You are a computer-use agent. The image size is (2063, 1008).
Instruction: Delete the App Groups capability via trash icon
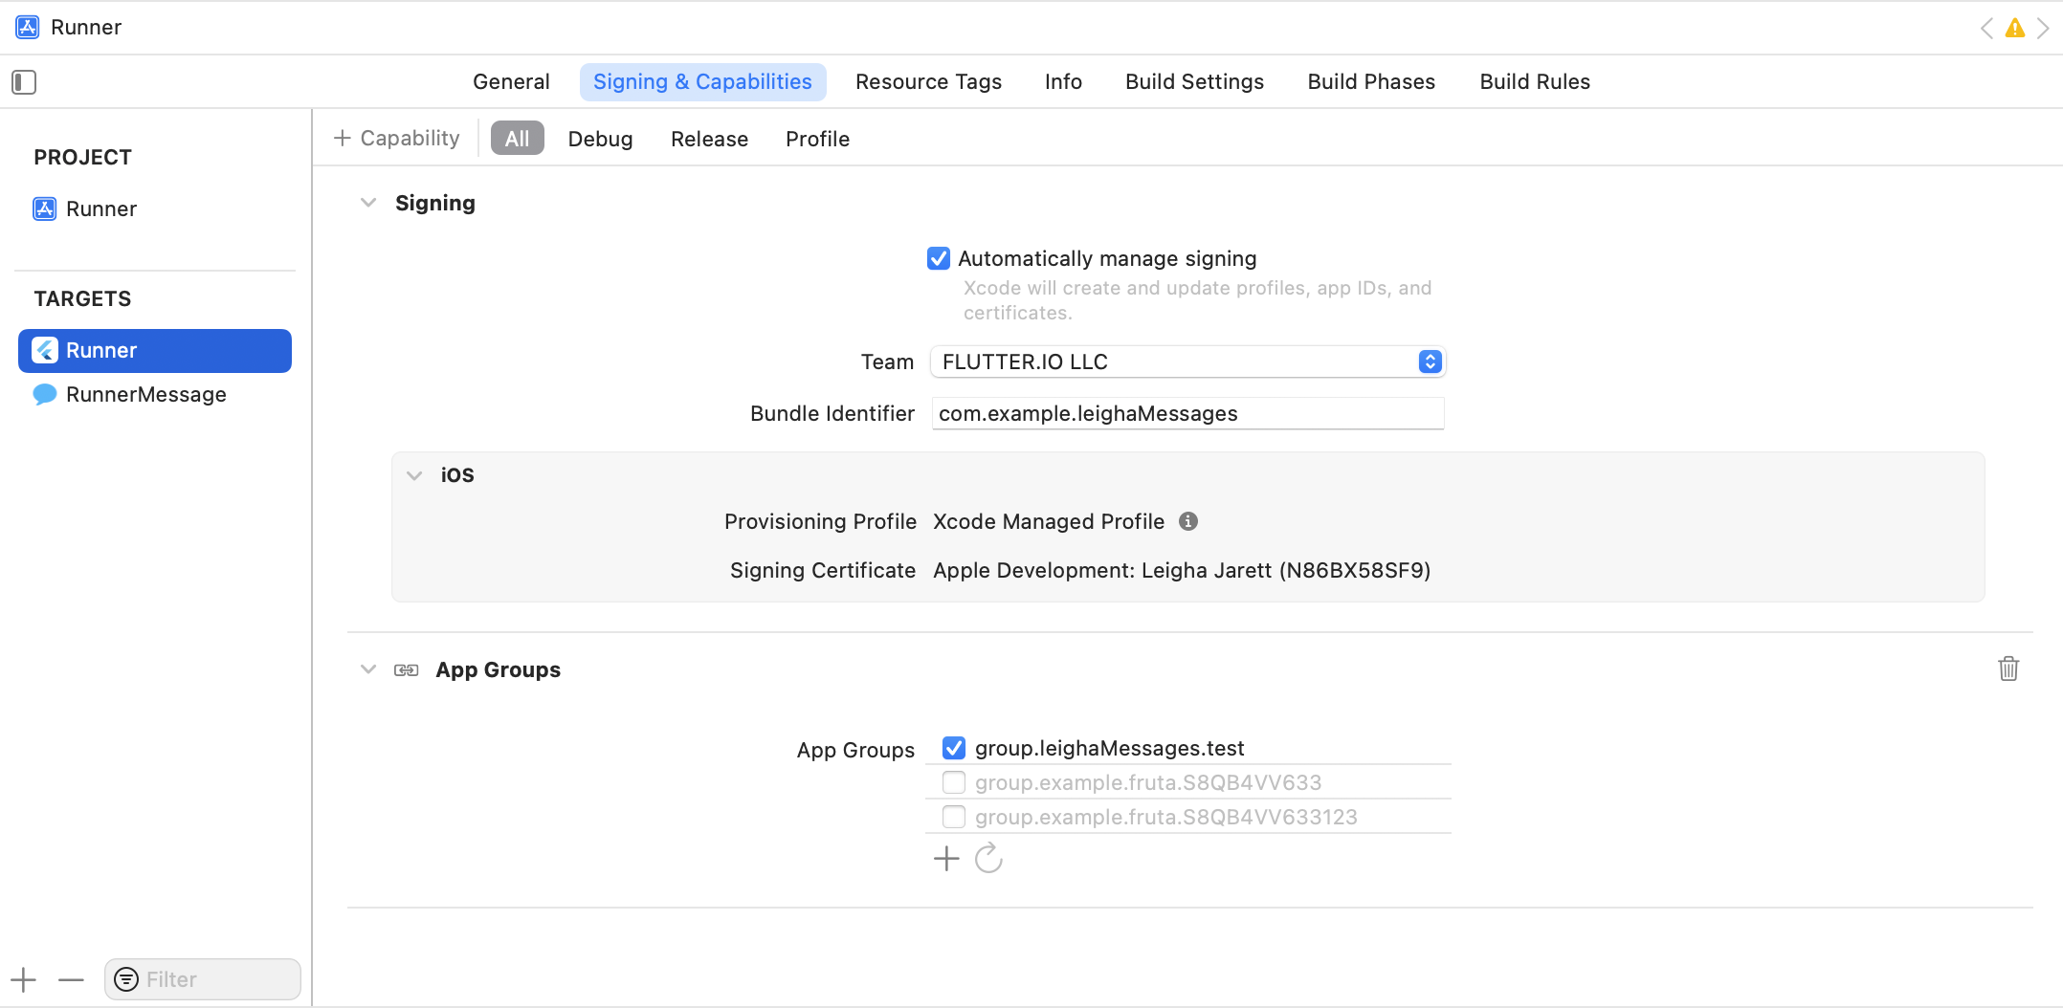tap(2008, 668)
